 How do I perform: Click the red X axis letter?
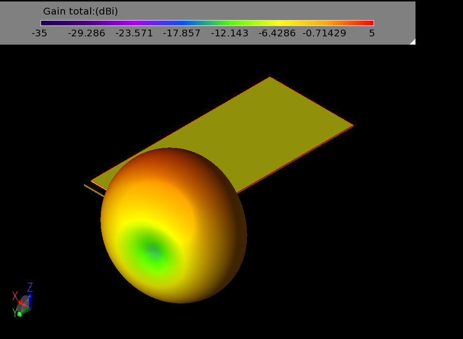point(15,296)
